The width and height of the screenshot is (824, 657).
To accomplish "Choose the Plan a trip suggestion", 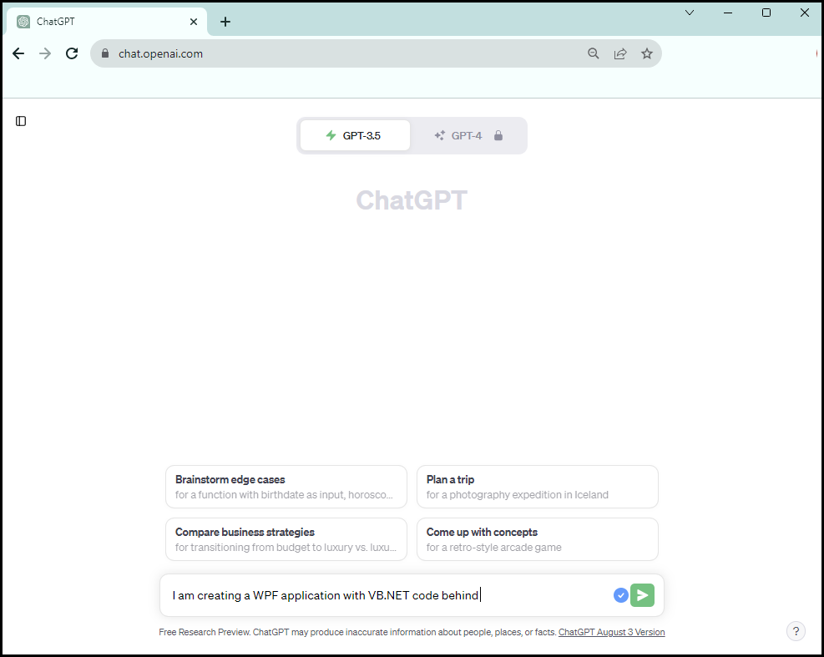I will (537, 487).
